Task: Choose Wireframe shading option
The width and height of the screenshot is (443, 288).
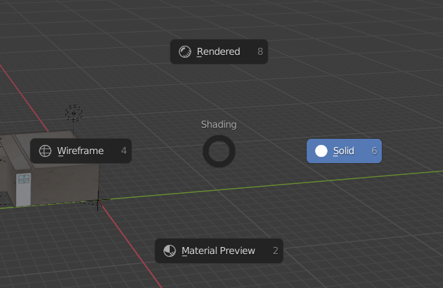Action: 81,151
